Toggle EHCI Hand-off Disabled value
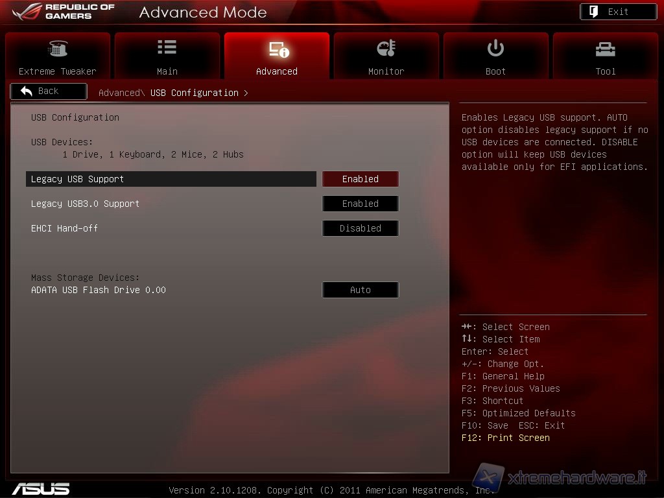This screenshot has width=664, height=498. coord(361,228)
